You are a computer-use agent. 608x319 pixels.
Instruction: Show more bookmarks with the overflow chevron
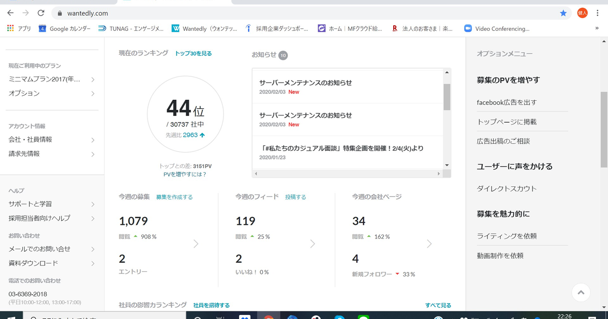[x=597, y=29]
